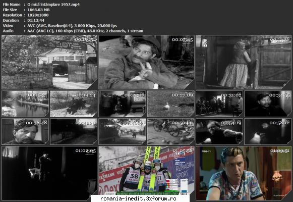Click the 'File Name' label
This screenshot has width=293, height=202.
pos(12,5)
